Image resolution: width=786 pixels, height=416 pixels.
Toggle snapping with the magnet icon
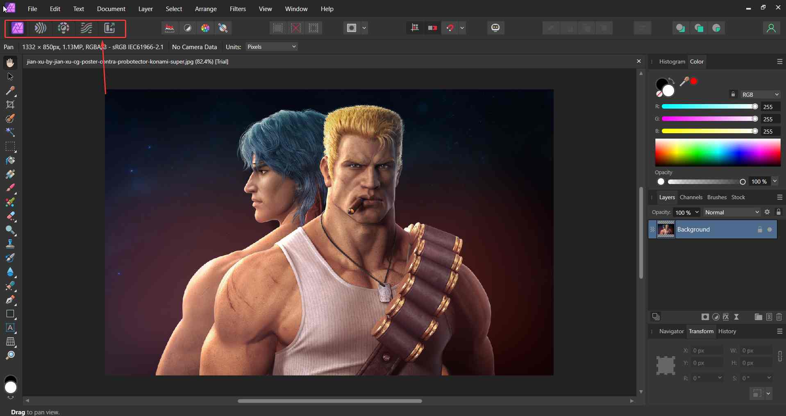[450, 28]
